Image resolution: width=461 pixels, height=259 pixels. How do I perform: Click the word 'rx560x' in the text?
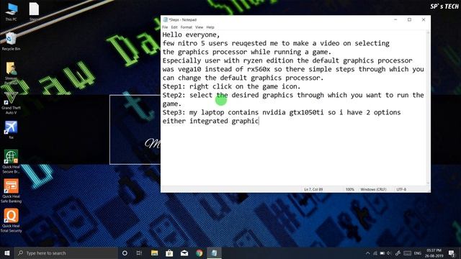click(259, 69)
